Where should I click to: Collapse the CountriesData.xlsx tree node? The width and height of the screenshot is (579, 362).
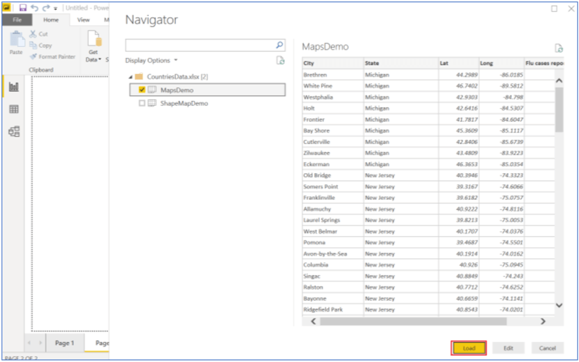pyautogui.click(x=131, y=77)
